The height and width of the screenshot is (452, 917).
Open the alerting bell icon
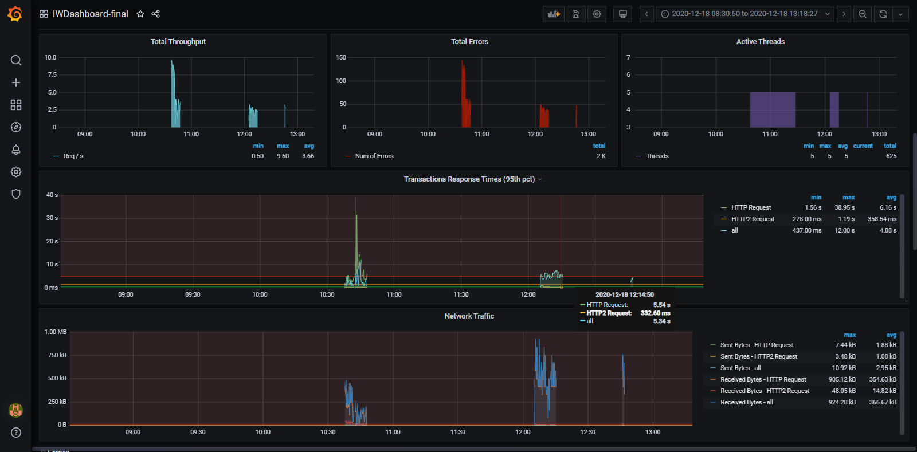(16, 150)
